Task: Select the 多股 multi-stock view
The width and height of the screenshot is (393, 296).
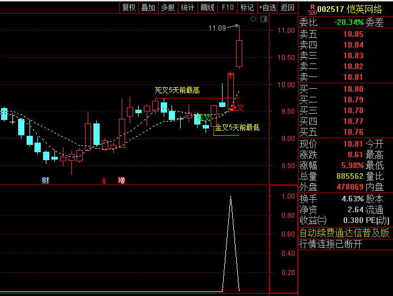Action: click(x=168, y=7)
